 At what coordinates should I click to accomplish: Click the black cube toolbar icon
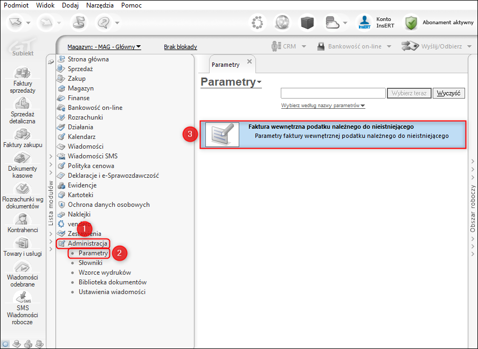tap(307, 23)
